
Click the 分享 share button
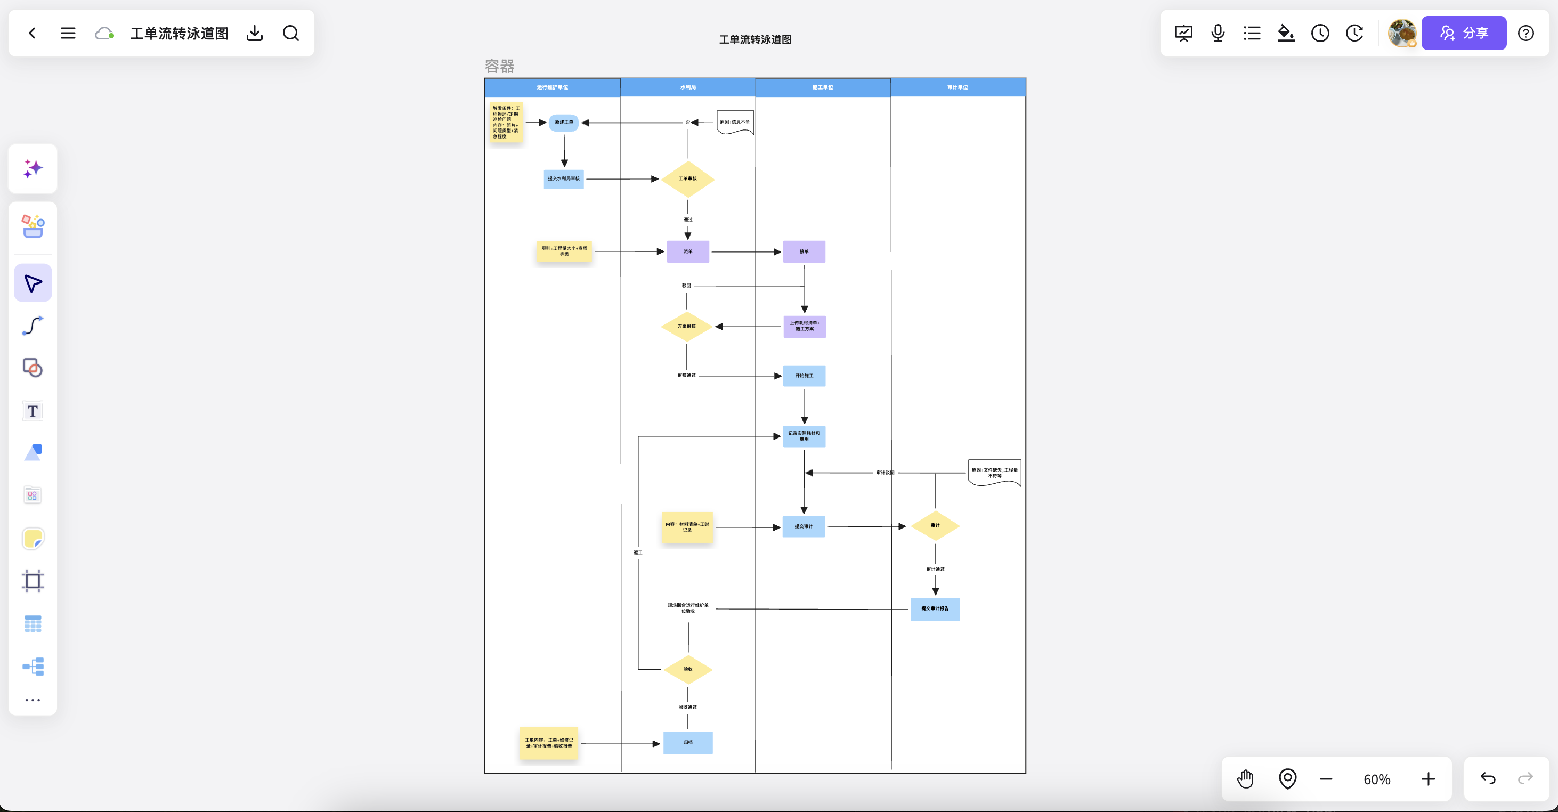coord(1464,33)
